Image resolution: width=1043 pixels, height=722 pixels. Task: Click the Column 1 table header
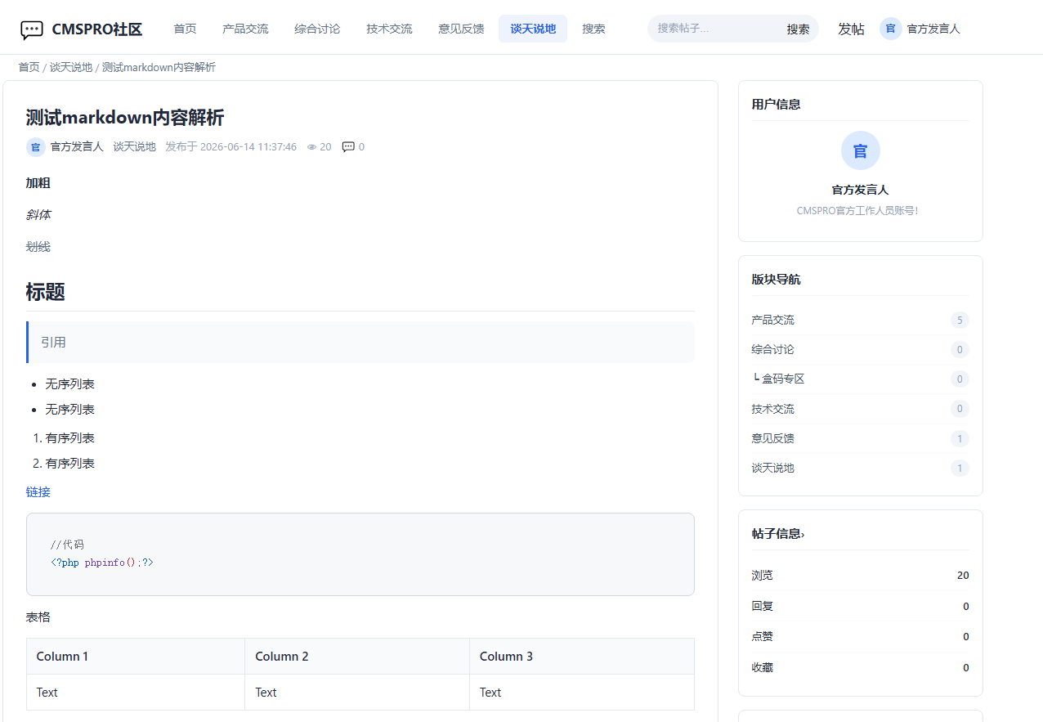pos(136,657)
